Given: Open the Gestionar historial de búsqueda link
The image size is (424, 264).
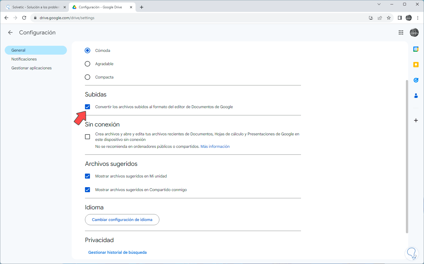Looking at the screenshot, I should (117, 252).
